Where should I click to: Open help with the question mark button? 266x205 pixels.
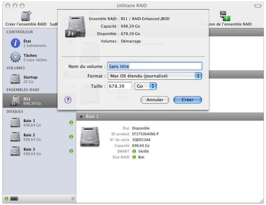point(68,100)
